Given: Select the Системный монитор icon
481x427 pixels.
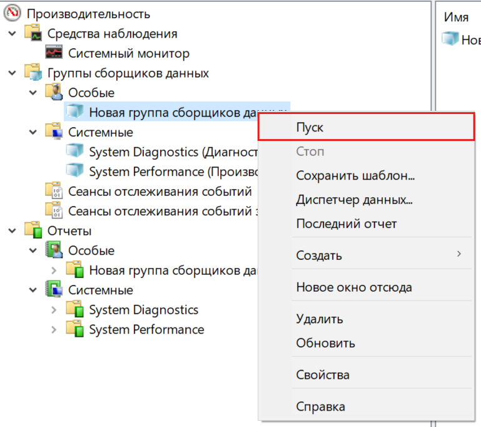Looking at the screenshot, I should [x=54, y=53].
